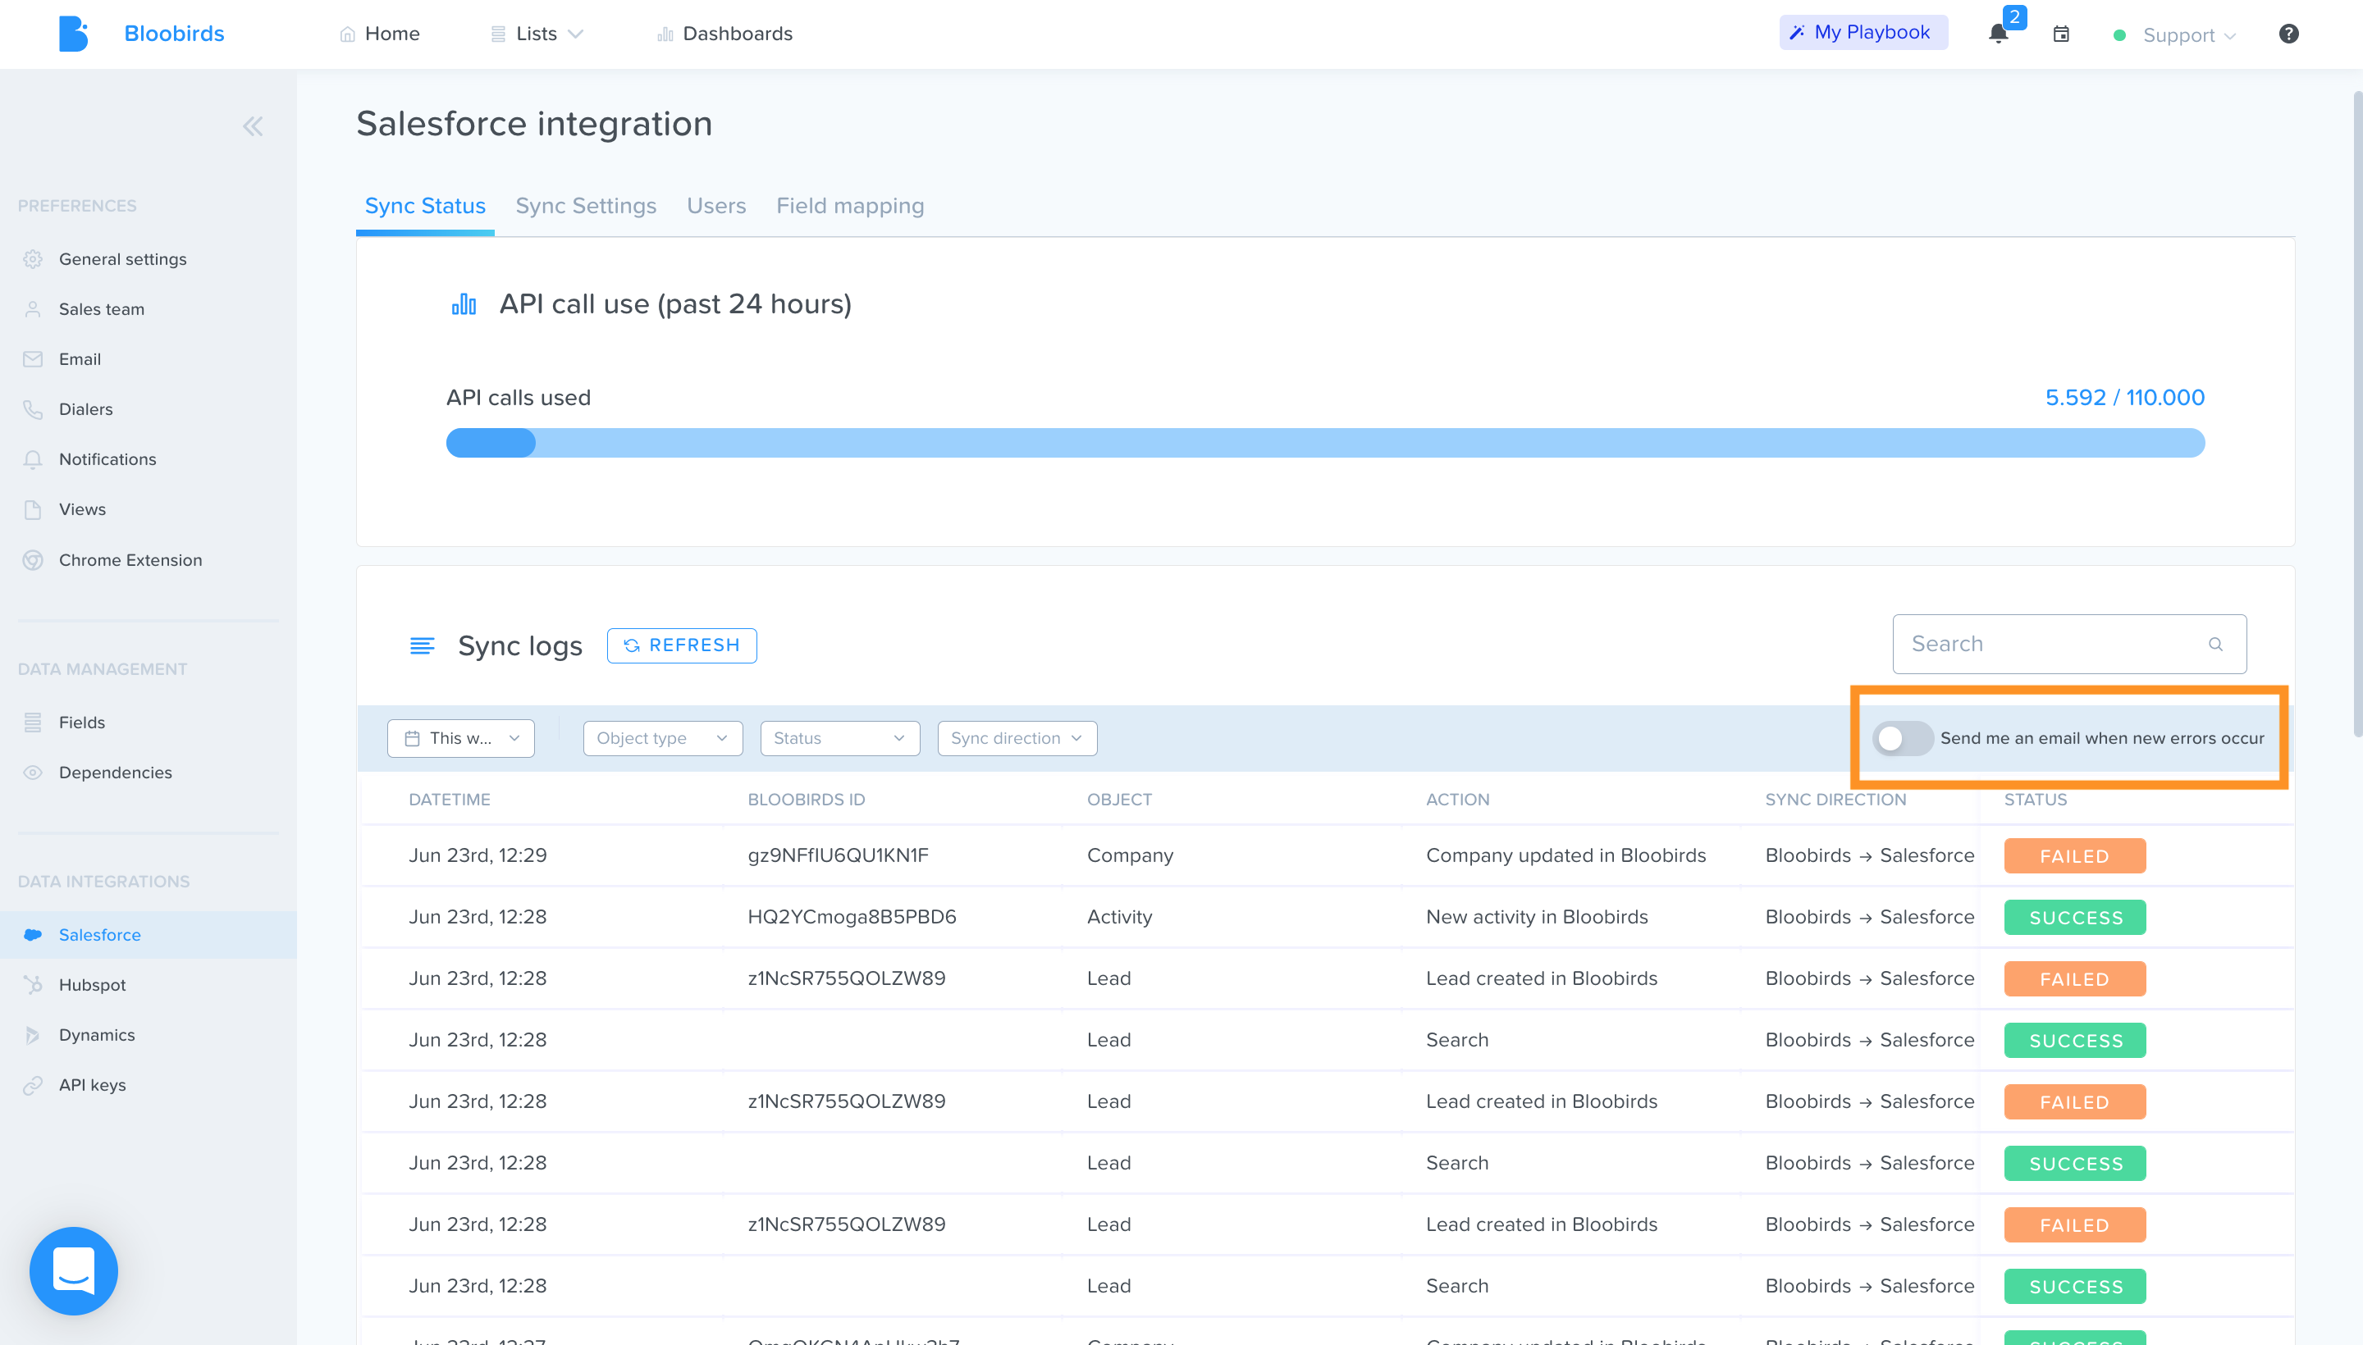This screenshot has height=1345, width=2363.
Task: Click 'New activity in Bloobirds' action cell
Action: coord(1537,917)
